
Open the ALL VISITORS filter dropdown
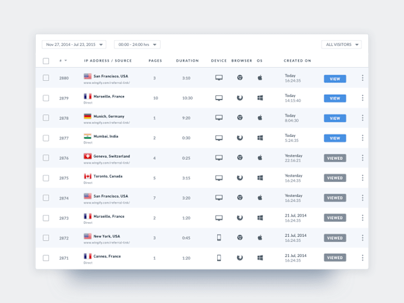pos(341,44)
